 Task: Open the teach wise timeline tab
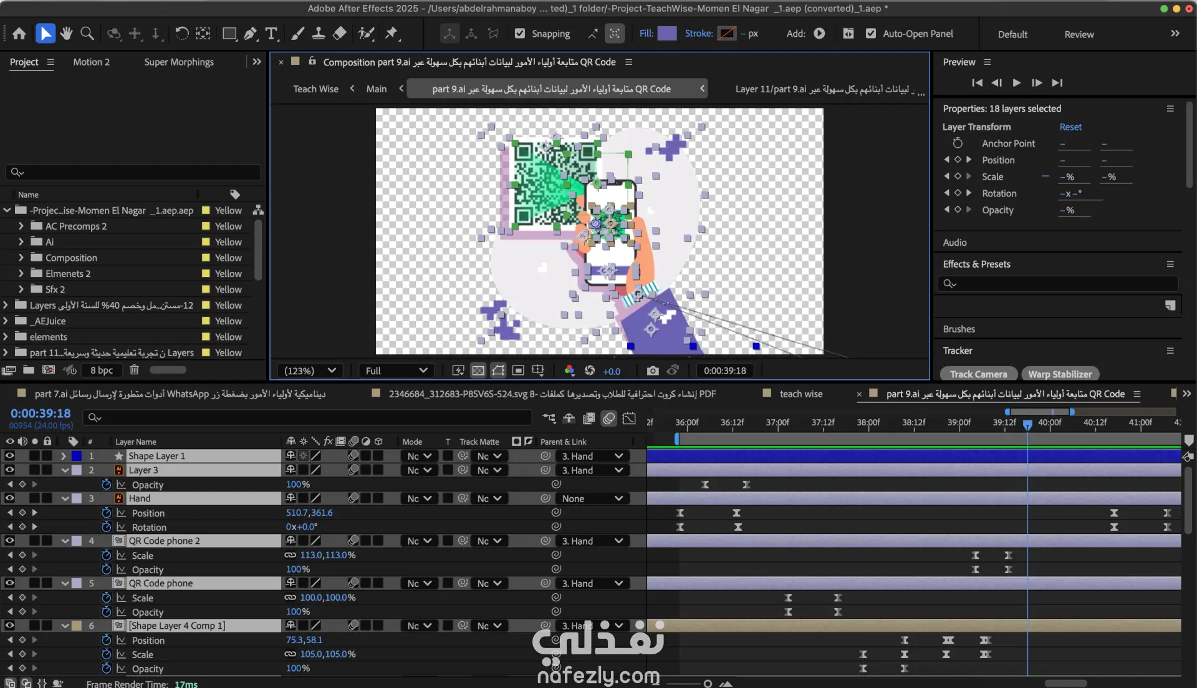[800, 394]
